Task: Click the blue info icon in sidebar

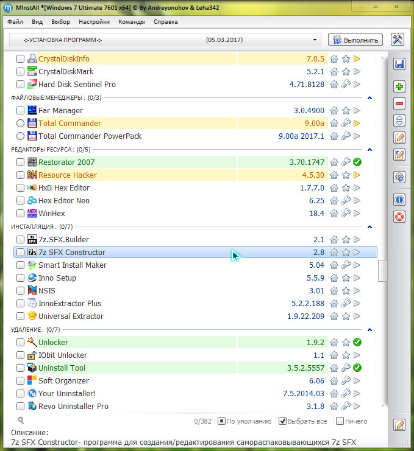Action: pyautogui.click(x=399, y=199)
